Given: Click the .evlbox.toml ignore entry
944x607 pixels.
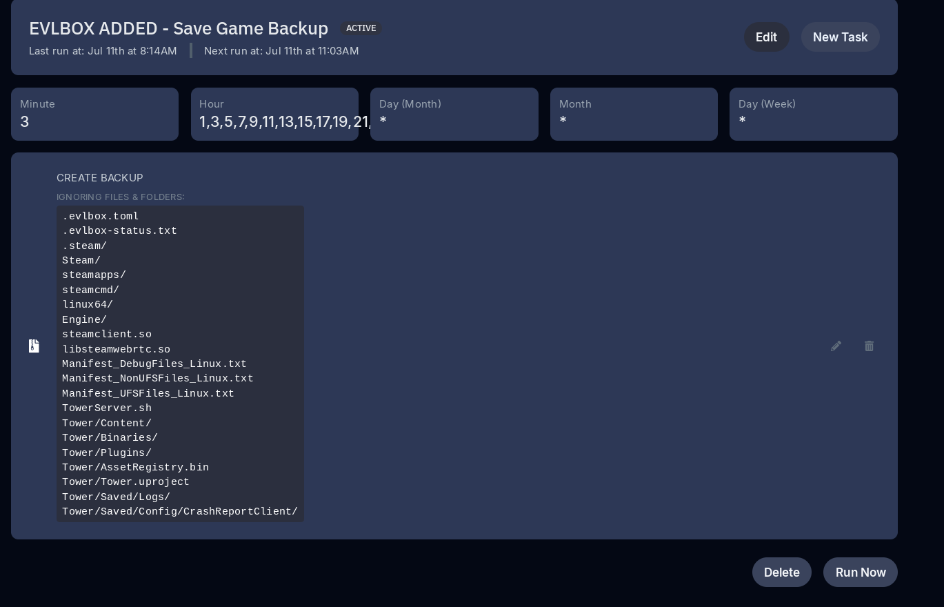Looking at the screenshot, I should tap(101, 217).
